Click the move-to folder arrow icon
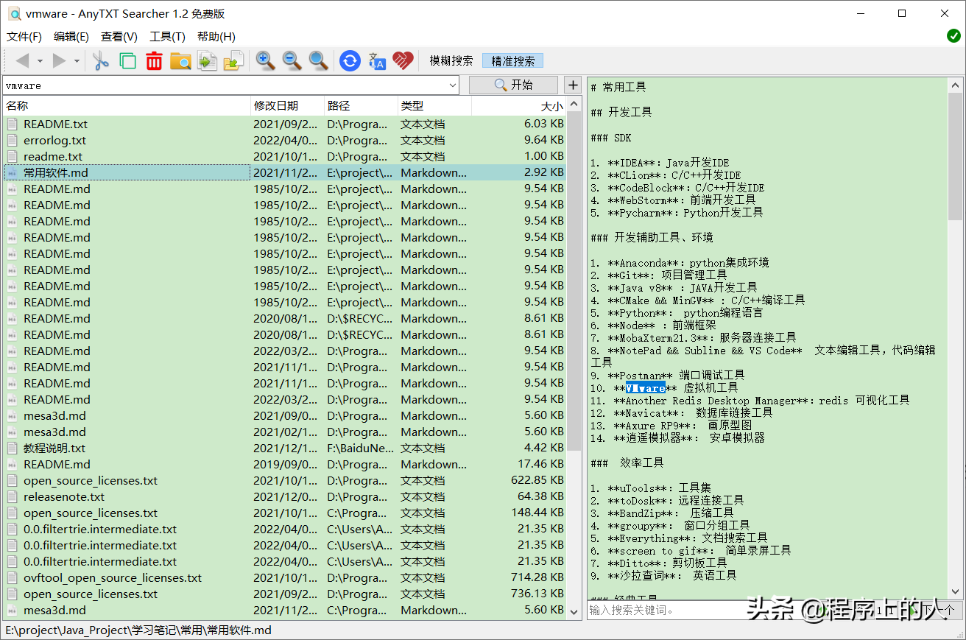Screen dimensions: 966x640 [x=233, y=61]
